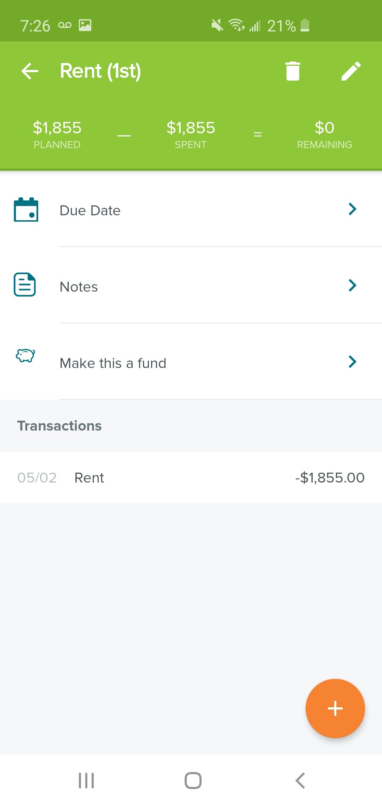Image resolution: width=382 pixels, height=806 pixels.
Task: Tap the Android home button
Action: 193,781
